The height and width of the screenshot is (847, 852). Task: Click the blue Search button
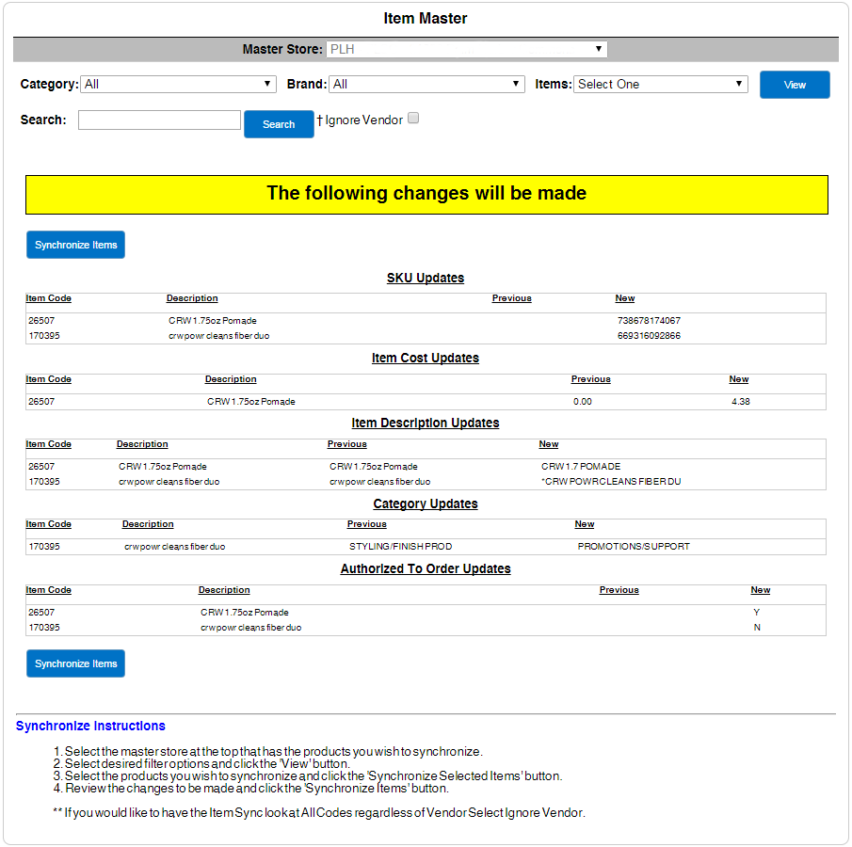click(279, 124)
